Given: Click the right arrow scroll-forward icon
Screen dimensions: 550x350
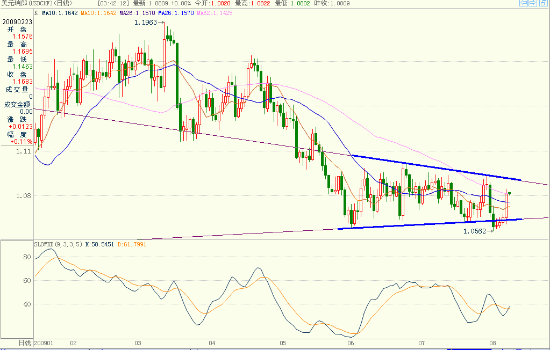Looking at the screenshot, I should point(532,3).
